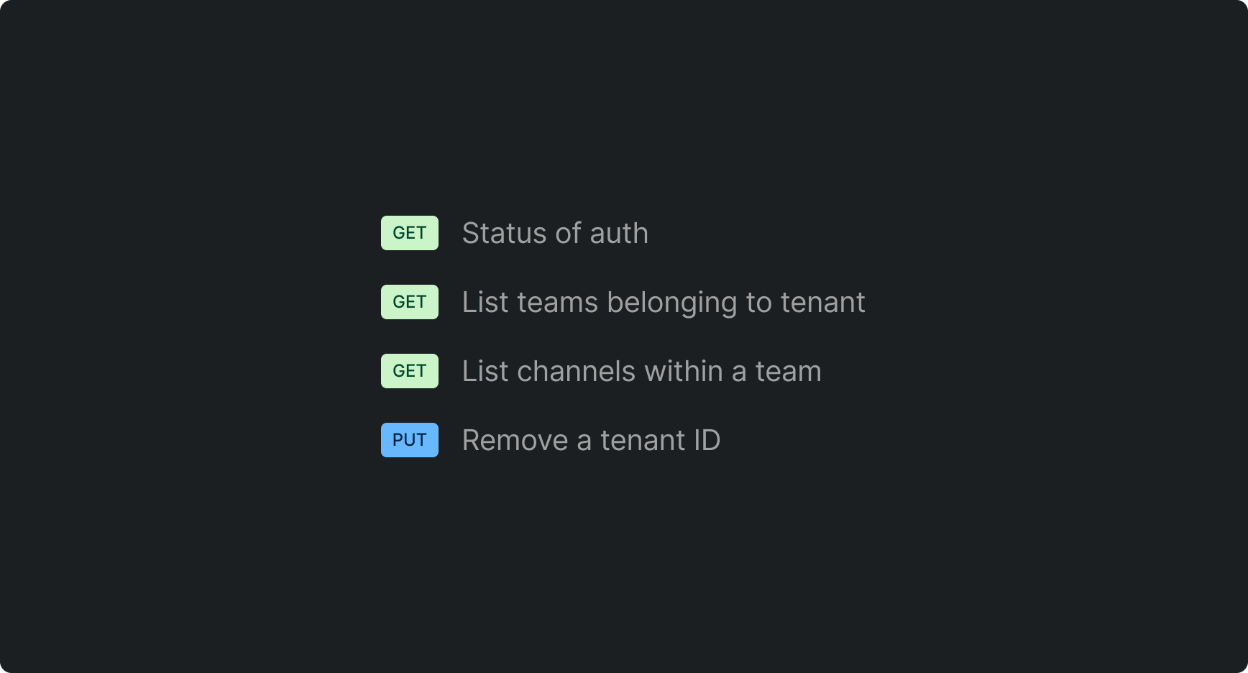The width and height of the screenshot is (1248, 673).
Task: Select the GET badge for List teams belonging to tenant
Action: tap(409, 301)
